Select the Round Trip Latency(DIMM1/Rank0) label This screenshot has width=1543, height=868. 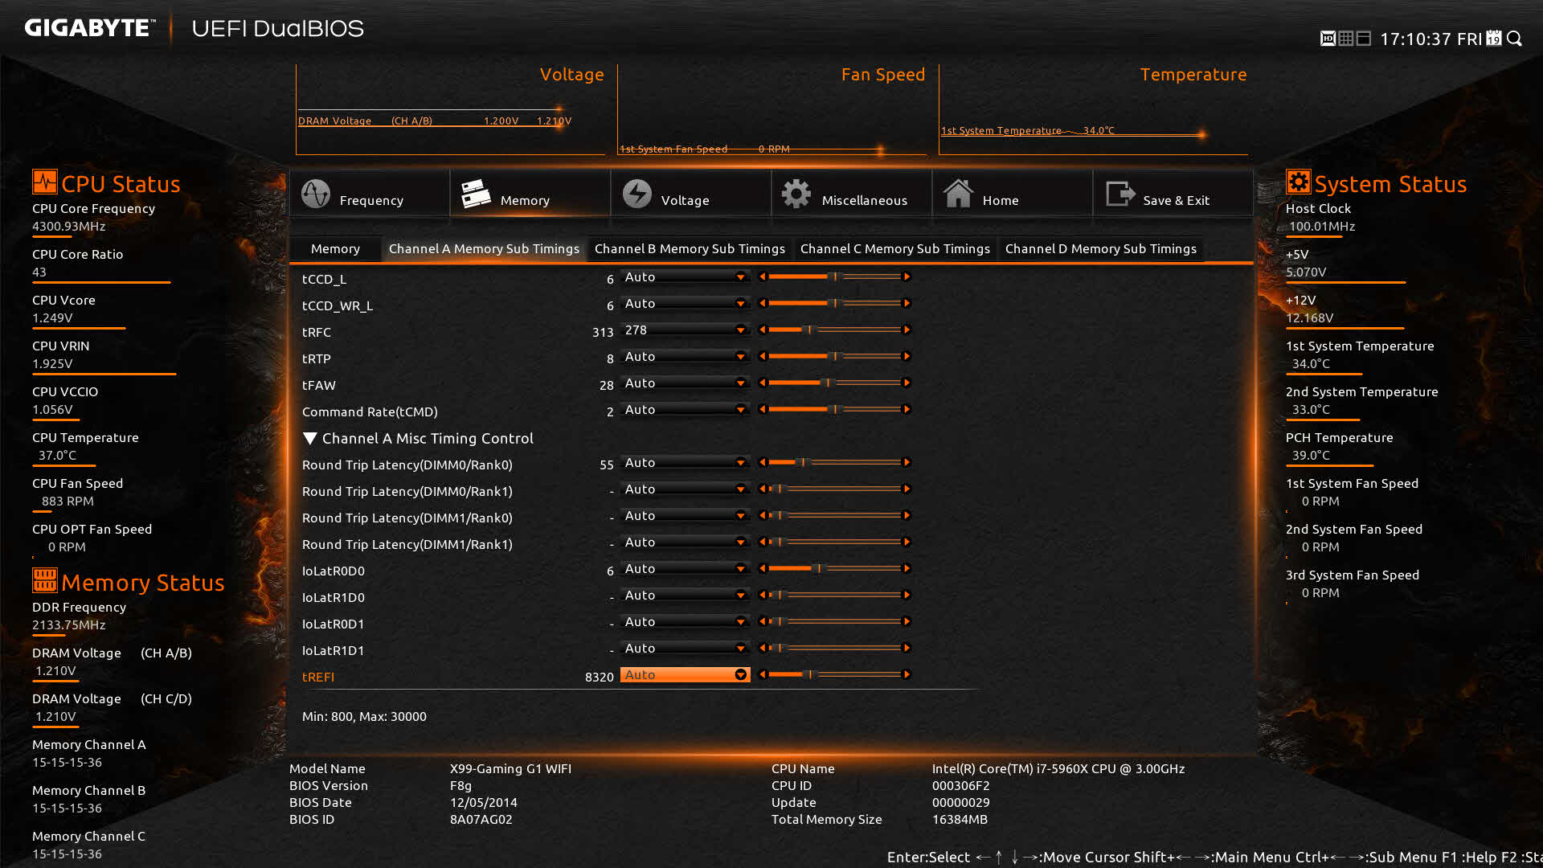click(407, 518)
